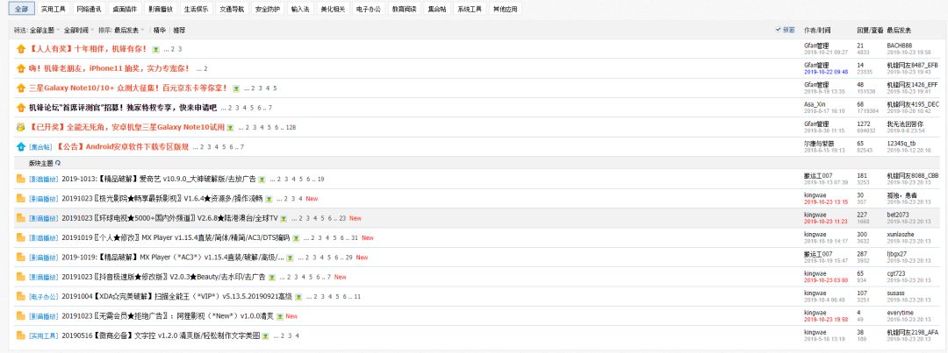Click the reward smiley icon of 已开奖 thread
The width and height of the screenshot is (948, 353).
(20, 127)
